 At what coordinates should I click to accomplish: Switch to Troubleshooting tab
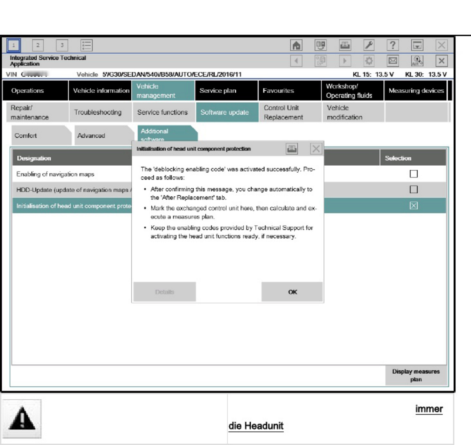(100, 112)
